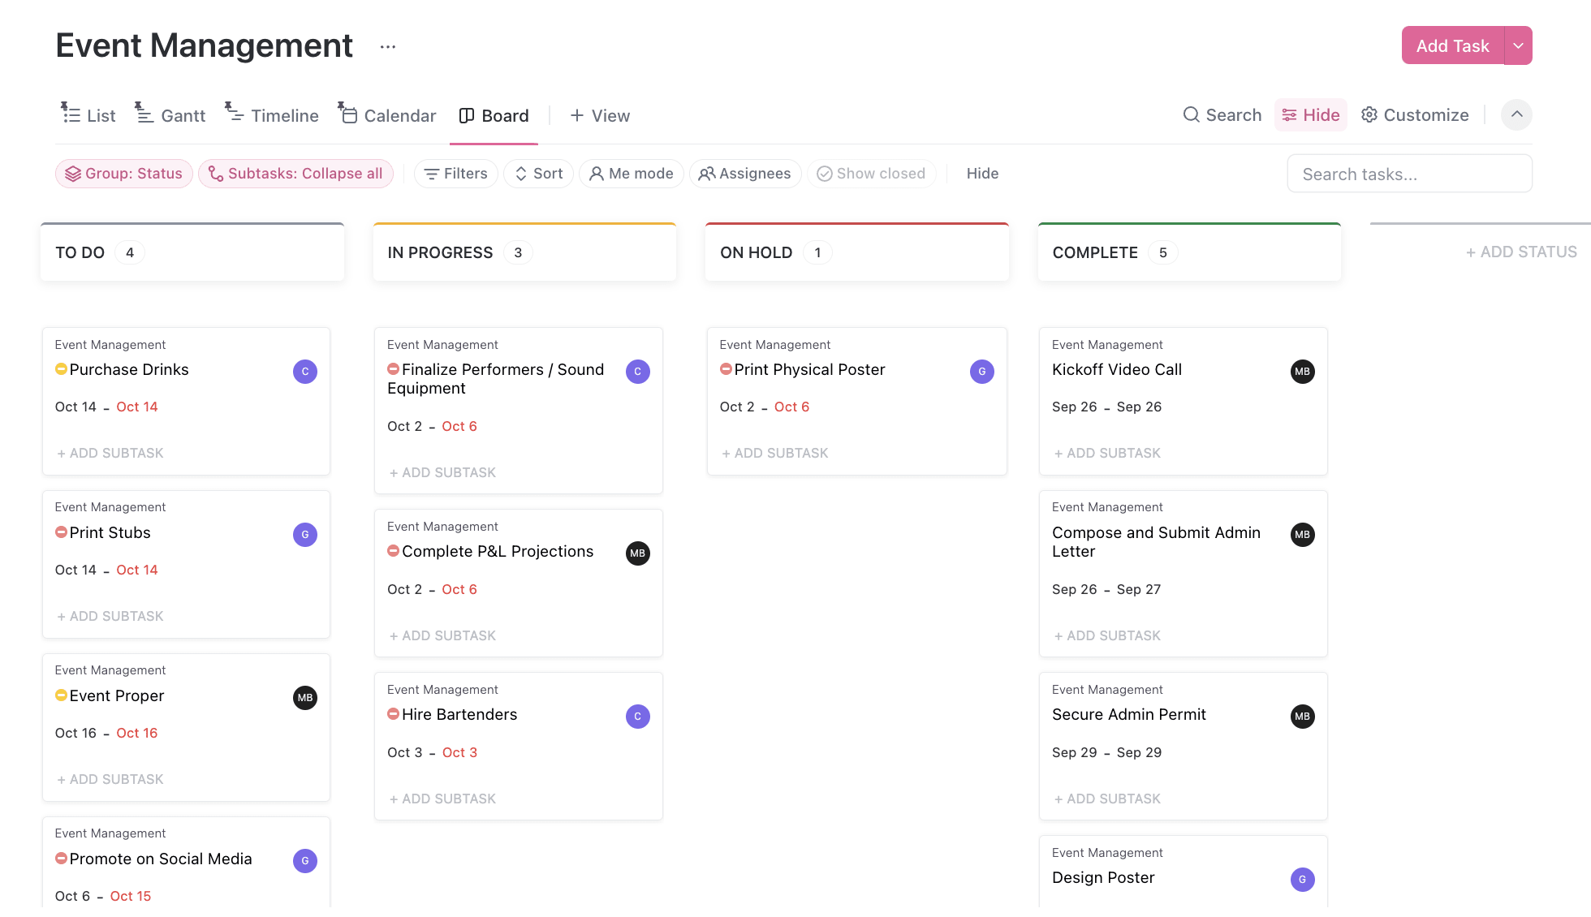1591x917 pixels.
Task: Open the Assignees filter menu
Action: 744,173
